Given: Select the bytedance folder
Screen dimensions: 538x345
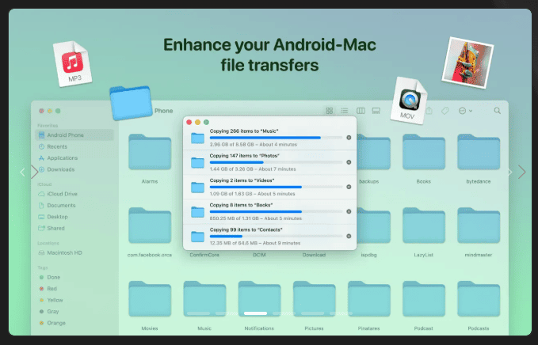Looking at the screenshot, I should [x=479, y=152].
